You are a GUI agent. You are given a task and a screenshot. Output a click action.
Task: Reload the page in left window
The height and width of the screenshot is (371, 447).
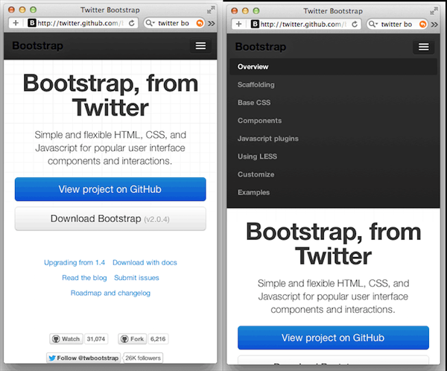coord(132,23)
